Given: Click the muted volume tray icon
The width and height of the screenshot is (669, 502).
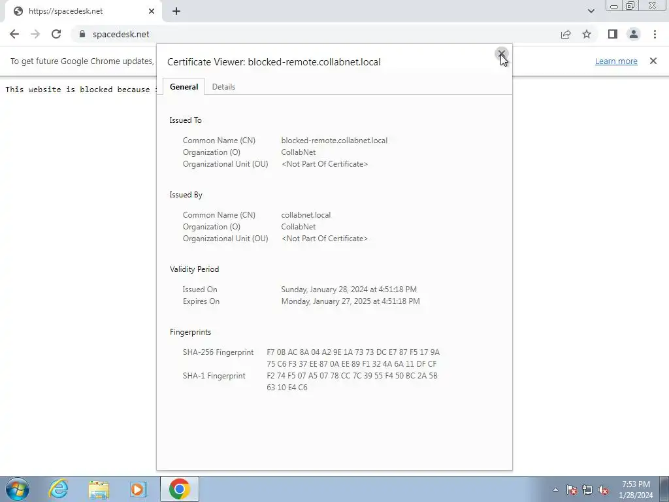Looking at the screenshot, I should [x=603, y=490].
